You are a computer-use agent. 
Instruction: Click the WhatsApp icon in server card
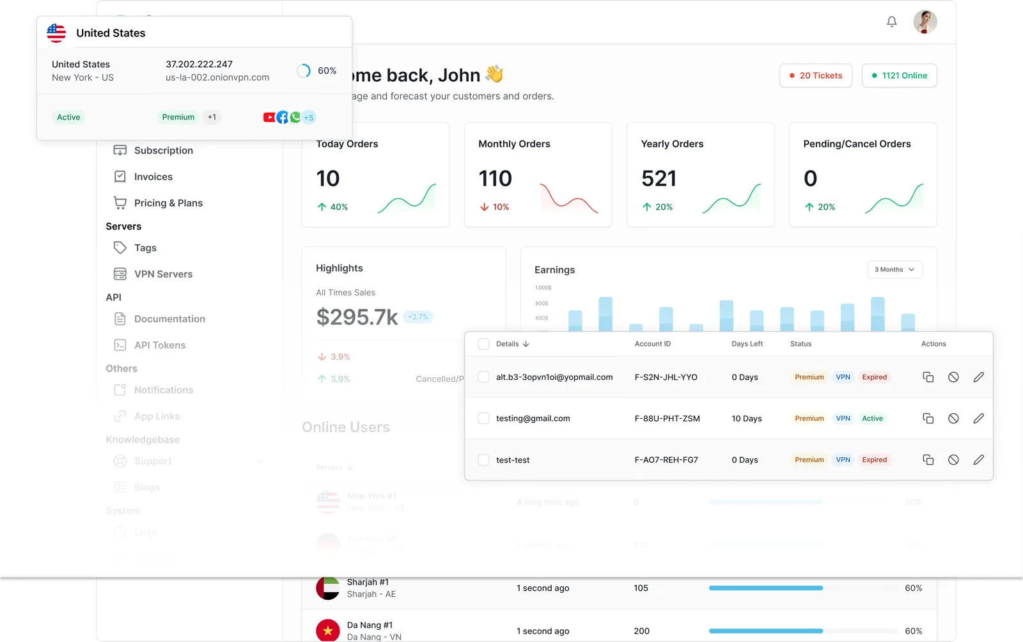click(295, 117)
